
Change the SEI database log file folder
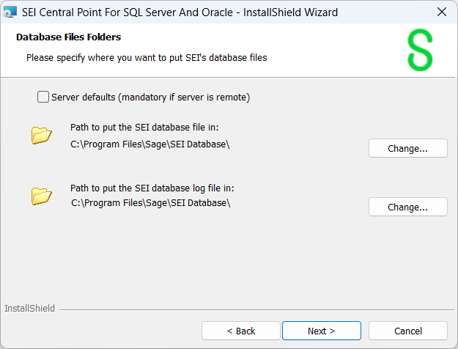tap(407, 207)
